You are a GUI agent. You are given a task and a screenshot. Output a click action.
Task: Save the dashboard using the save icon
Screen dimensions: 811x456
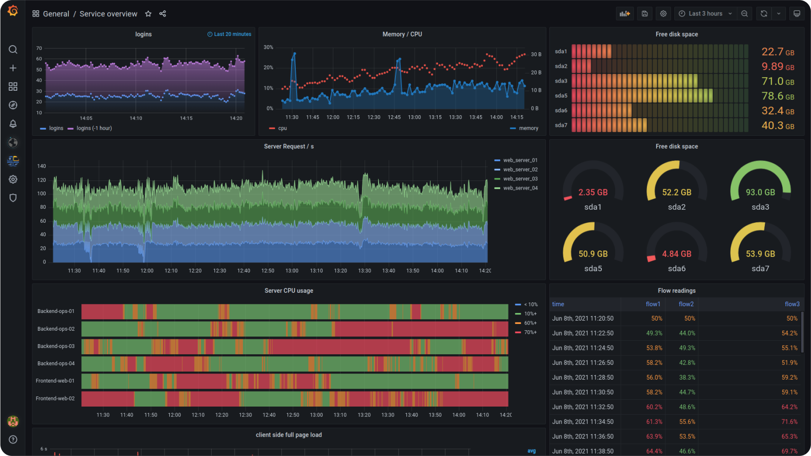pyautogui.click(x=645, y=13)
